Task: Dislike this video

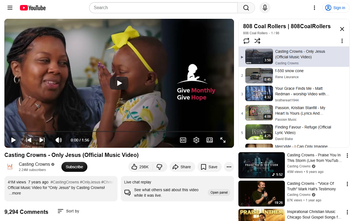Action: [x=160, y=167]
